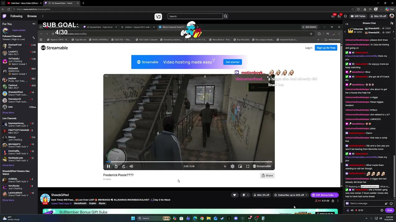Reload the Twitch page

coord(9,9)
